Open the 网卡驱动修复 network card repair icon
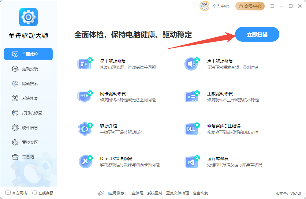 point(85,96)
